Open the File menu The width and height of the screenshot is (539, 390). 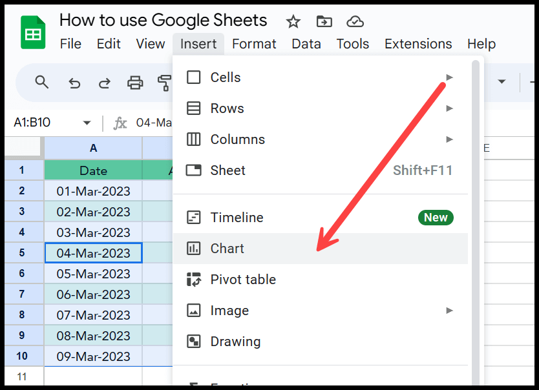(70, 44)
